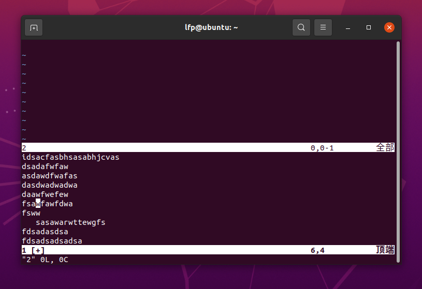Click the lower status line 1 [+]

pyautogui.click(x=208, y=250)
